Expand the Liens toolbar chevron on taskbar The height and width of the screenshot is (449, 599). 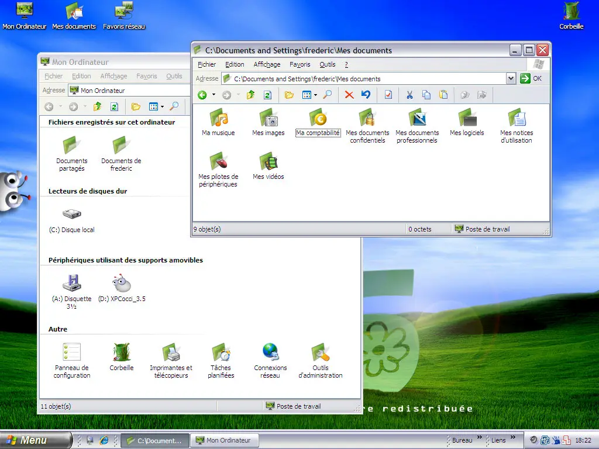click(x=512, y=437)
